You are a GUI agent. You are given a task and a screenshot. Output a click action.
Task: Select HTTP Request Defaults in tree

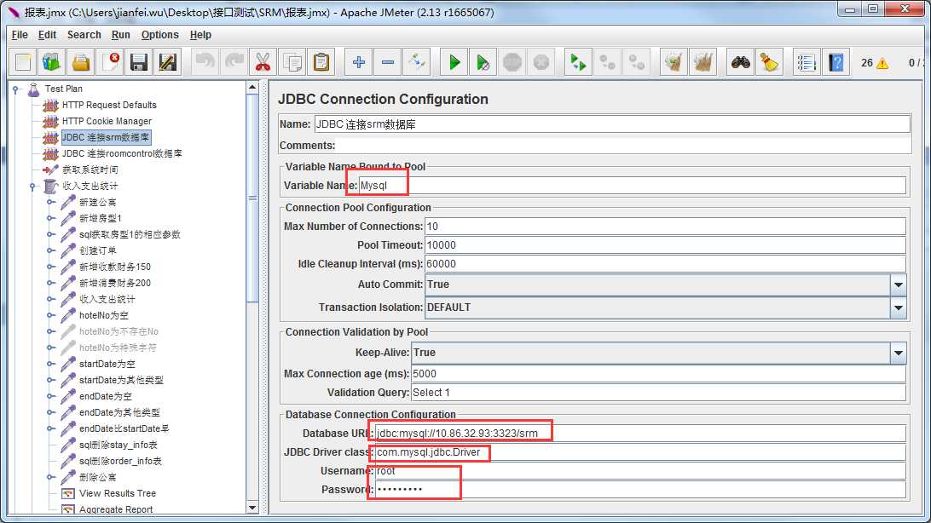point(109,105)
